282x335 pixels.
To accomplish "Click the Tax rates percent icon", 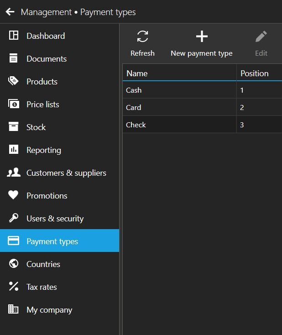I will coord(14,287).
